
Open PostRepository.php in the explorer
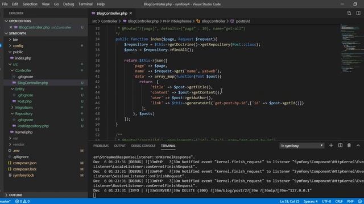(x=33, y=126)
